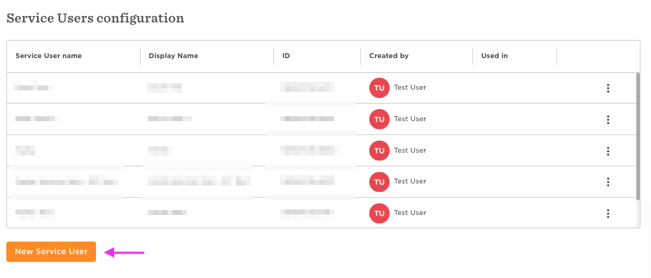Click the Used in column header
This screenshot has width=651, height=278.
tap(494, 55)
